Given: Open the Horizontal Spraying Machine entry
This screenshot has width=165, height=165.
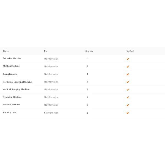Looking at the screenshot, I should click(x=17, y=82).
